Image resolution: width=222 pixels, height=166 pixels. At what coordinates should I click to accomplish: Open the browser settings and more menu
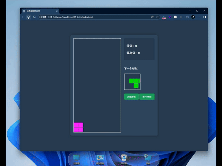coord(199,17)
